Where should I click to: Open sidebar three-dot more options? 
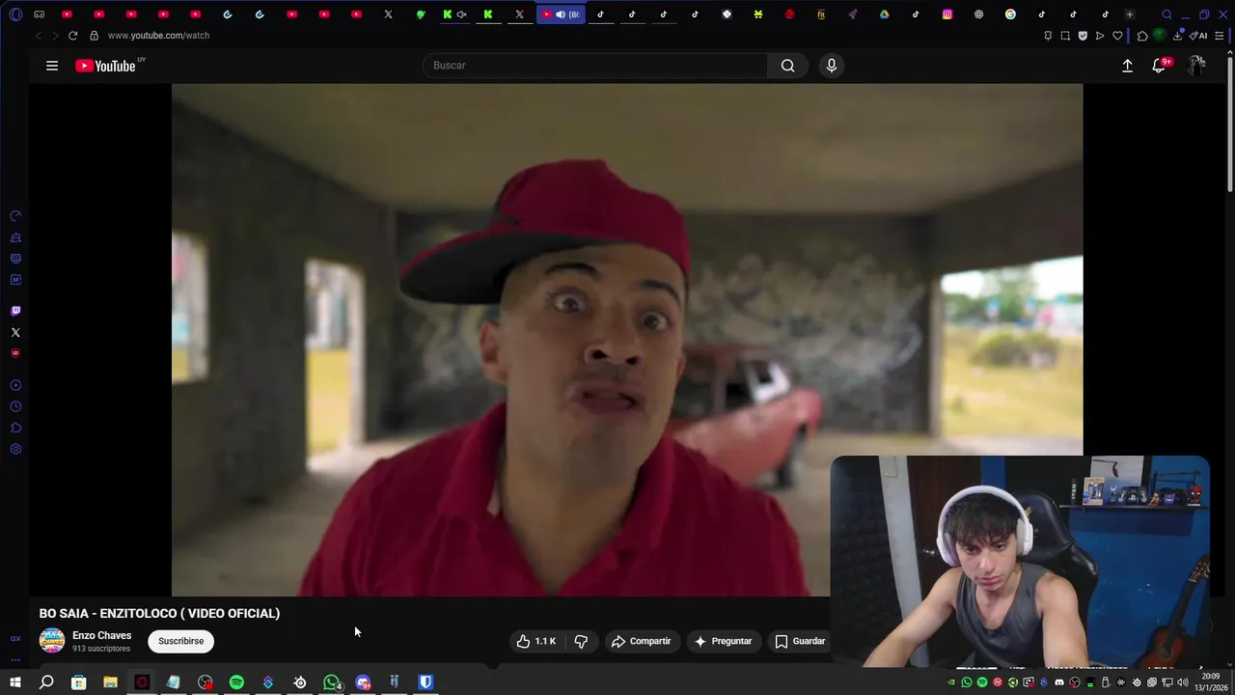tap(15, 660)
